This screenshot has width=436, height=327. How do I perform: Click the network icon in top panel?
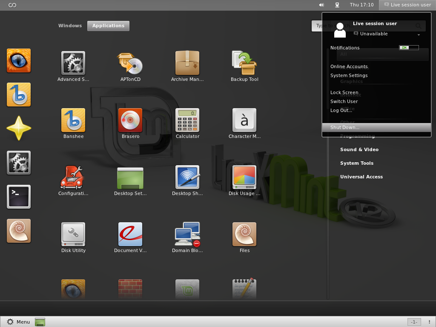point(337,5)
